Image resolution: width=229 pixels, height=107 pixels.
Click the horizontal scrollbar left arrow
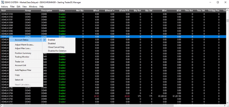[x=1, y=106]
